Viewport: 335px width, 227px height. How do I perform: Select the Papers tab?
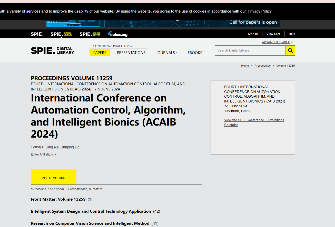point(100,53)
